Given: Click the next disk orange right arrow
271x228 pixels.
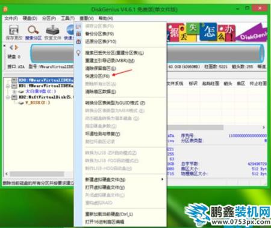Looking at the screenshot, I should pos(16,48).
